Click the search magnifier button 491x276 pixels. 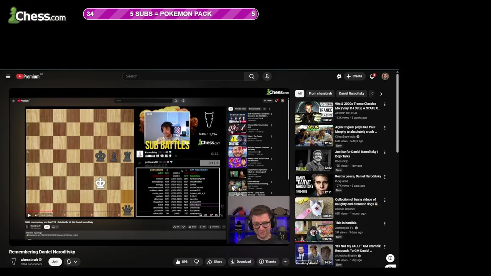[252, 76]
